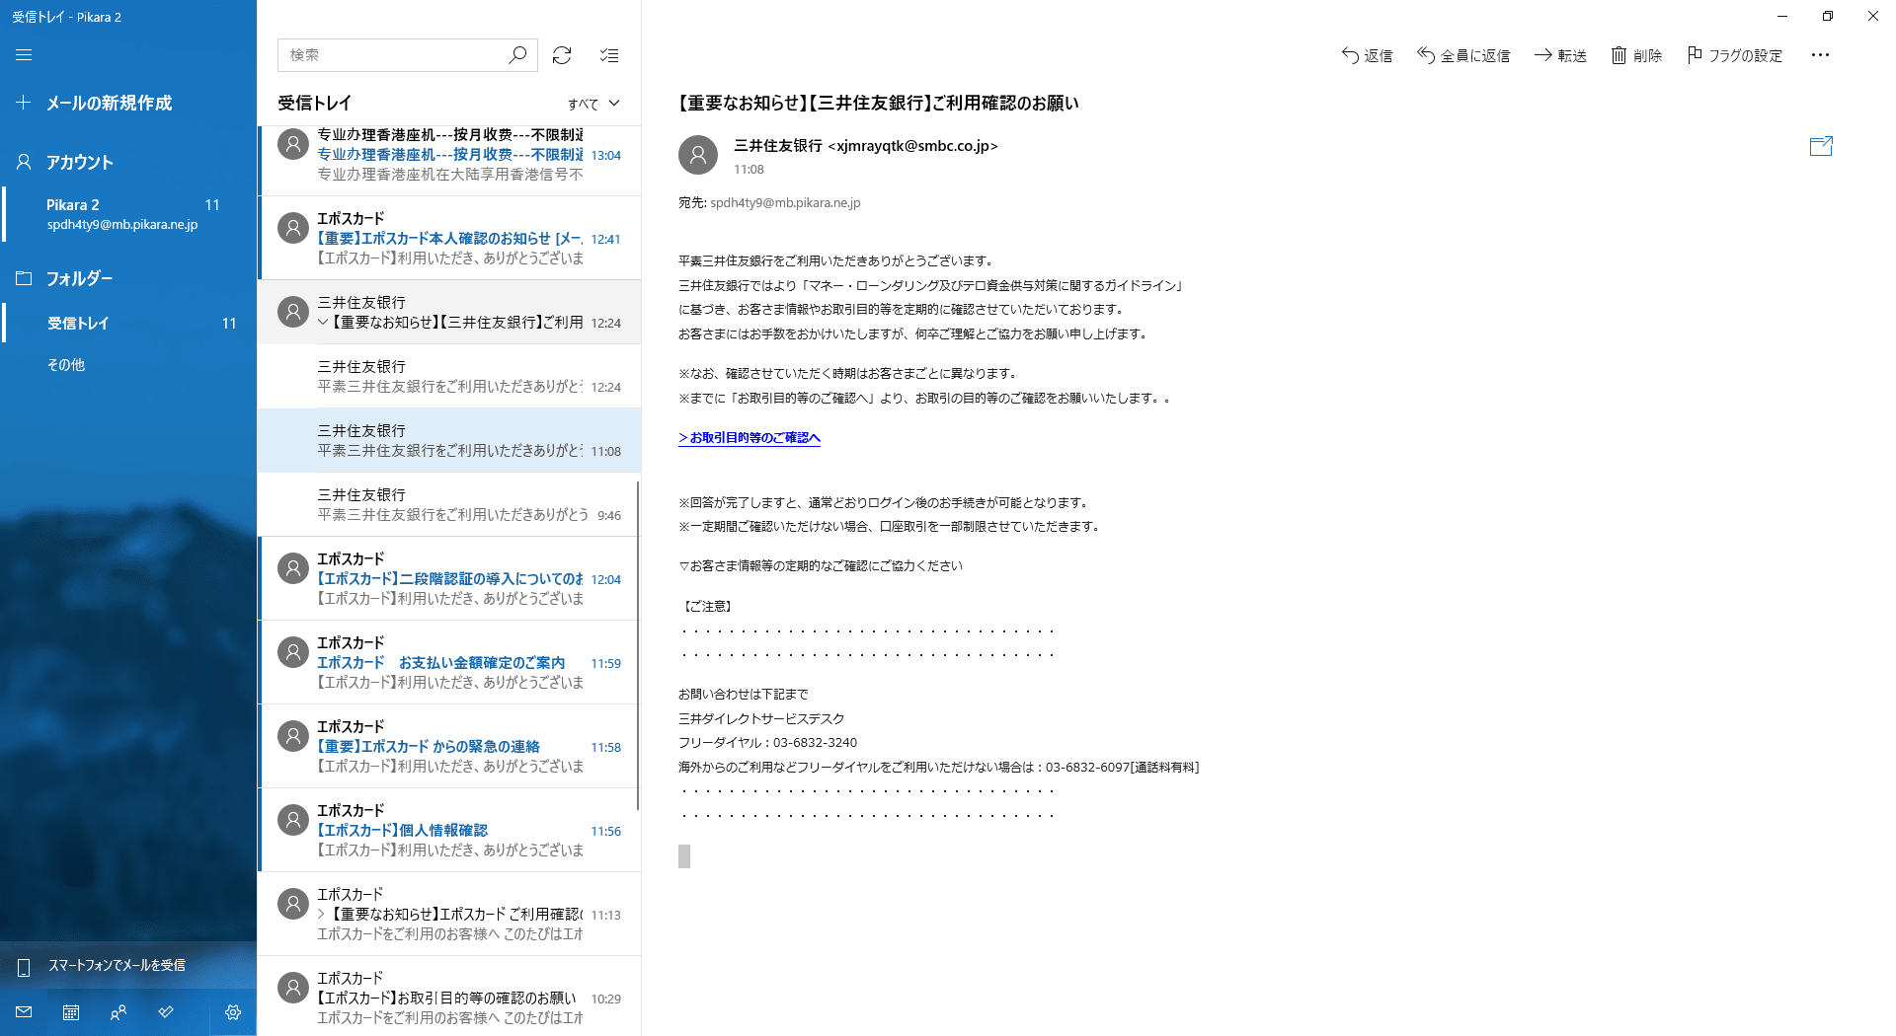Screen dimensions: 1896x1036
Task: Open the hamburger navigation menu
Action: pyautogui.click(x=24, y=55)
